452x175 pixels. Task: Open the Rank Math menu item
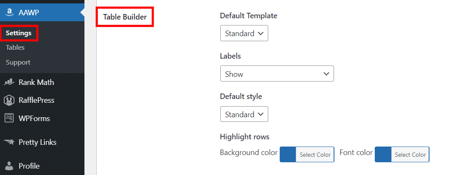pos(36,82)
